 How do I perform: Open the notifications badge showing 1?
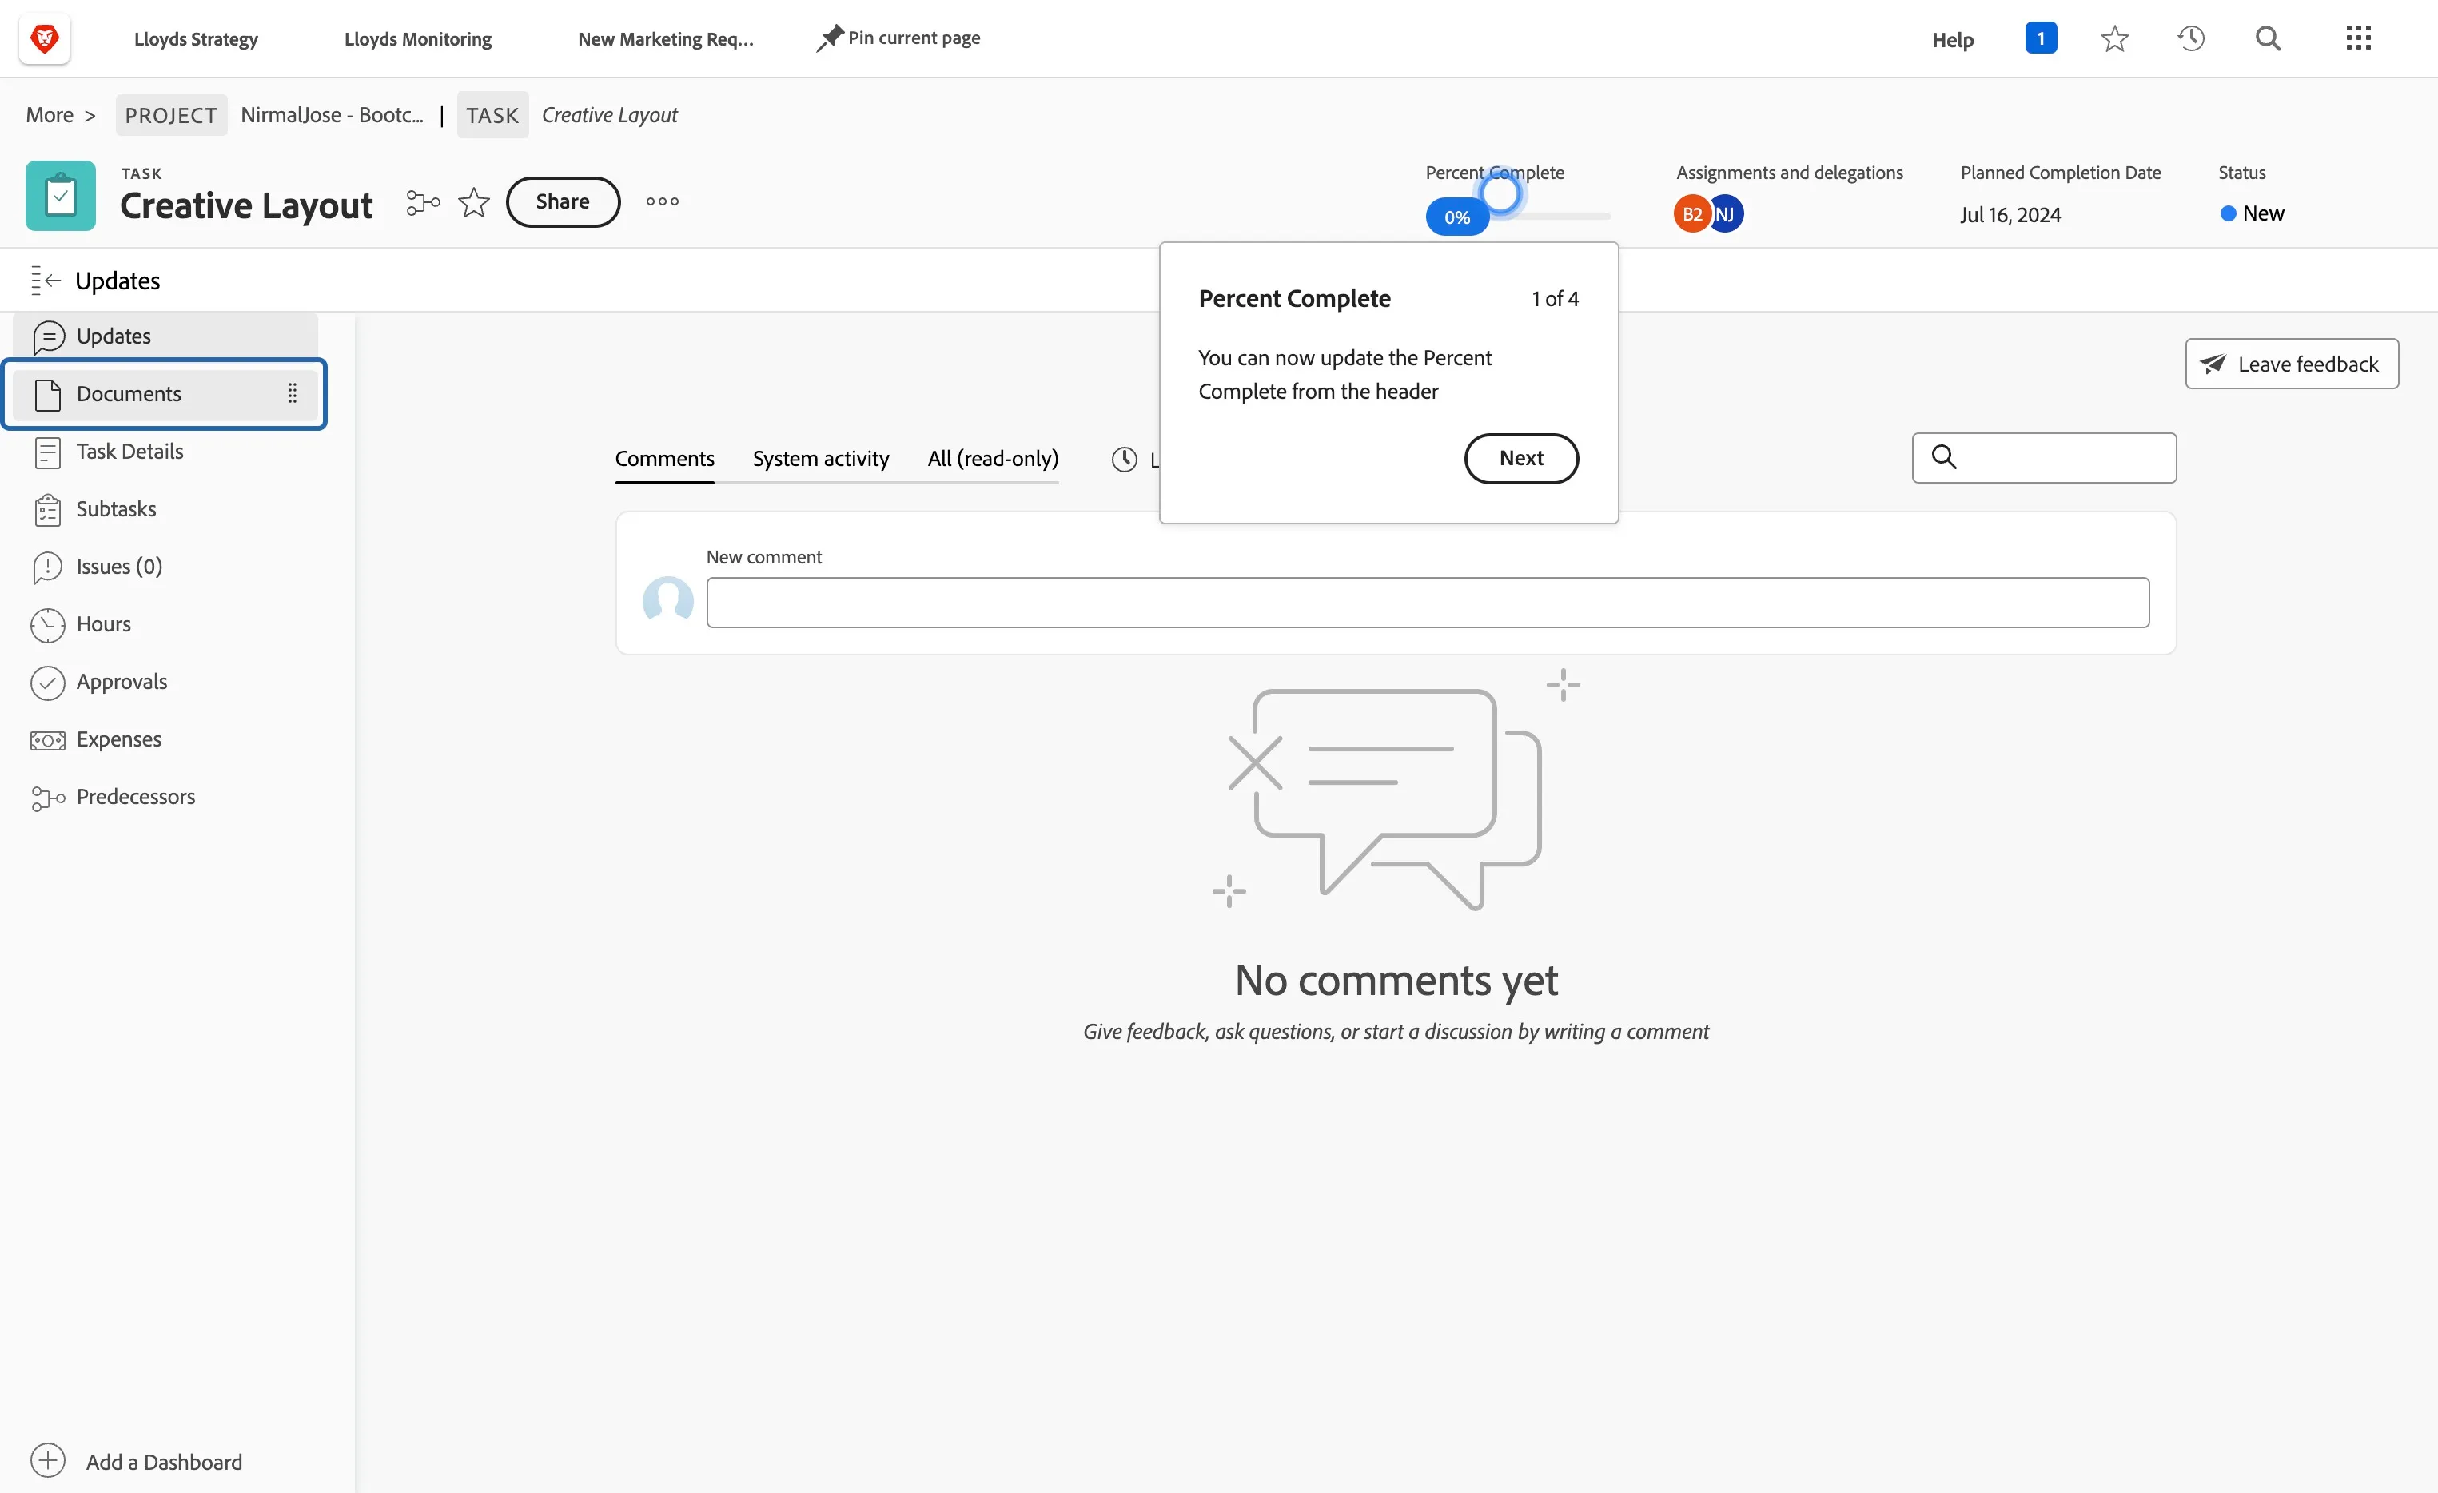2040,38
